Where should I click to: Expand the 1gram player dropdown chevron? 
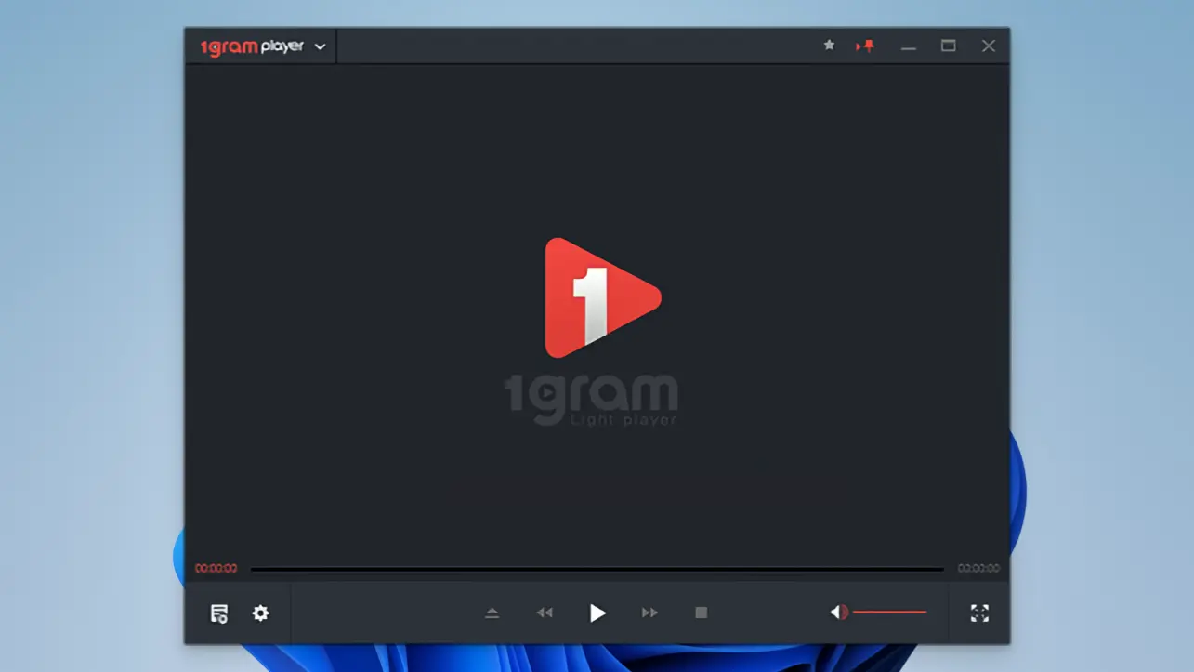coord(321,46)
